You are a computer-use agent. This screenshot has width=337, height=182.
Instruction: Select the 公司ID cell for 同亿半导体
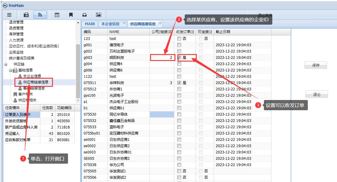162,114
